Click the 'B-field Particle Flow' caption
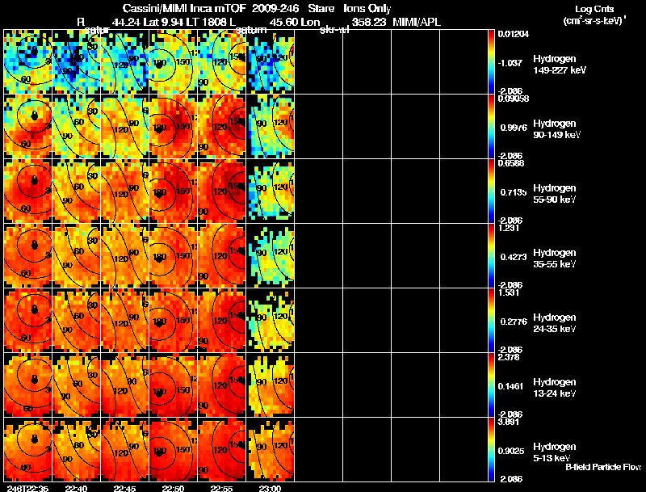 [x=603, y=467]
